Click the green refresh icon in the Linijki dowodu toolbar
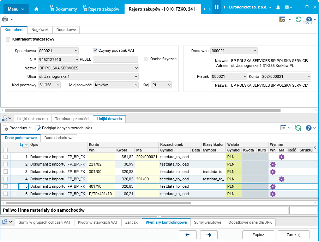Image resolution: width=319 pixels, height=242 pixels. click(x=298, y=128)
